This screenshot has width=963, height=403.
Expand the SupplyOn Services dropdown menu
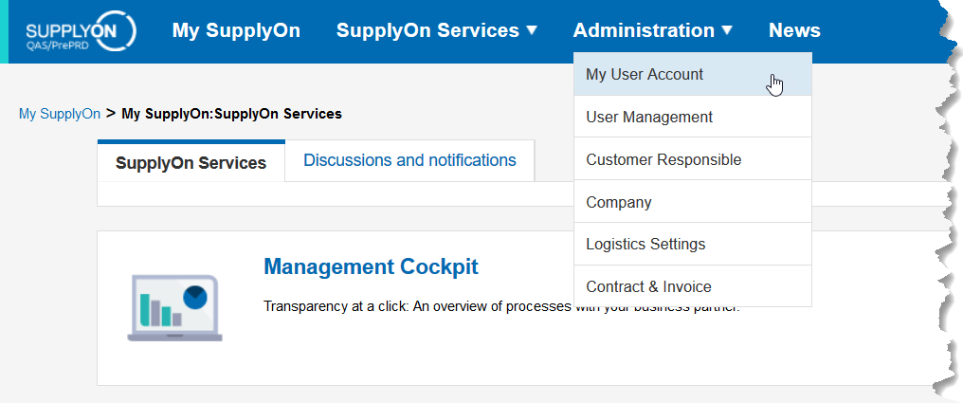(437, 30)
